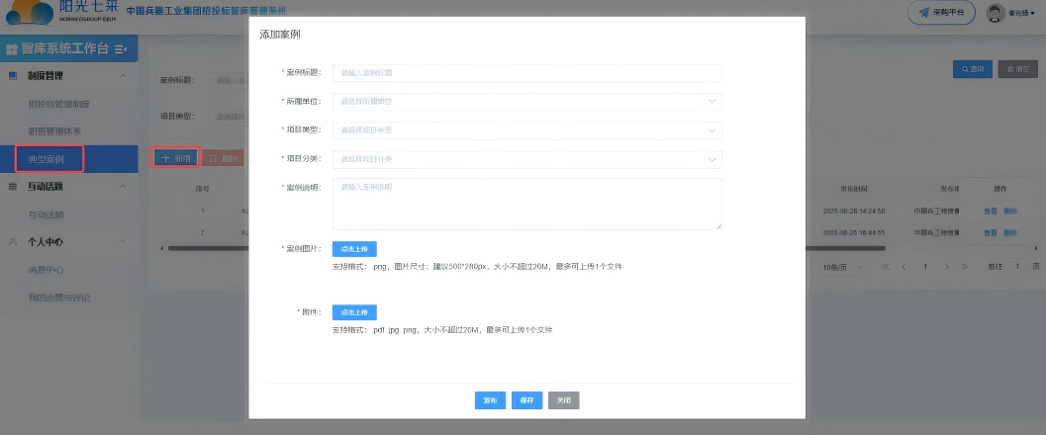
Task: Click the 发布 button in dialog footer
Action: pyautogui.click(x=490, y=400)
